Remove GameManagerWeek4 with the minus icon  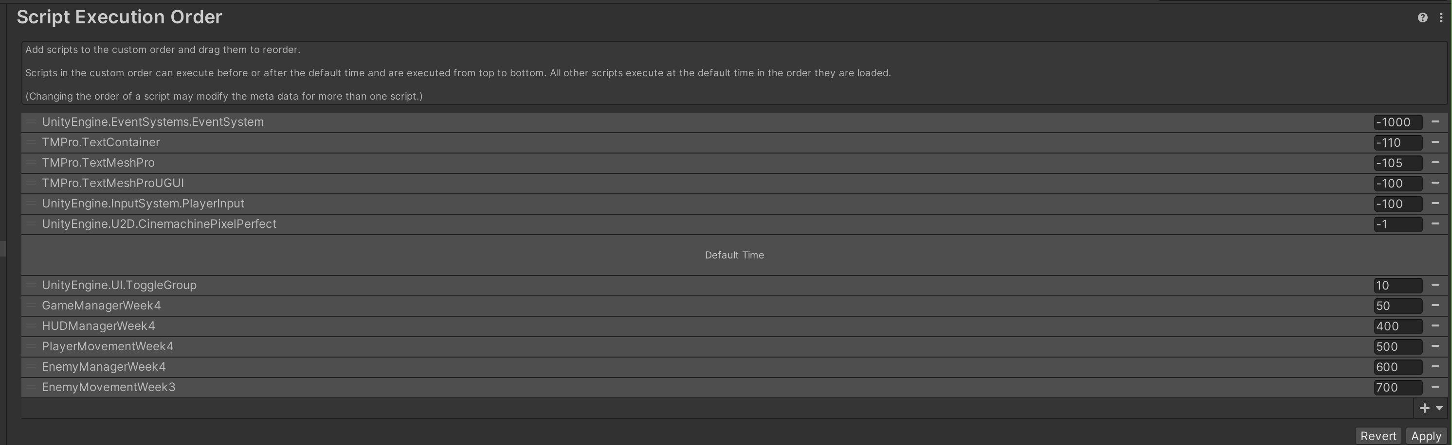coord(1435,305)
